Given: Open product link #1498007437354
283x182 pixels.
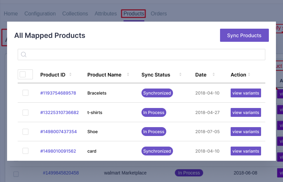Looking at the screenshot, I should coord(58,132).
